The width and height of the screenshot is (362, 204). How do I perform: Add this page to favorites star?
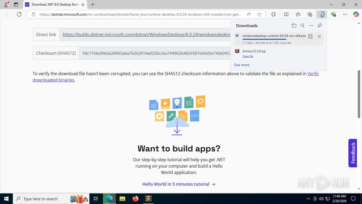click(x=259, y=14)
